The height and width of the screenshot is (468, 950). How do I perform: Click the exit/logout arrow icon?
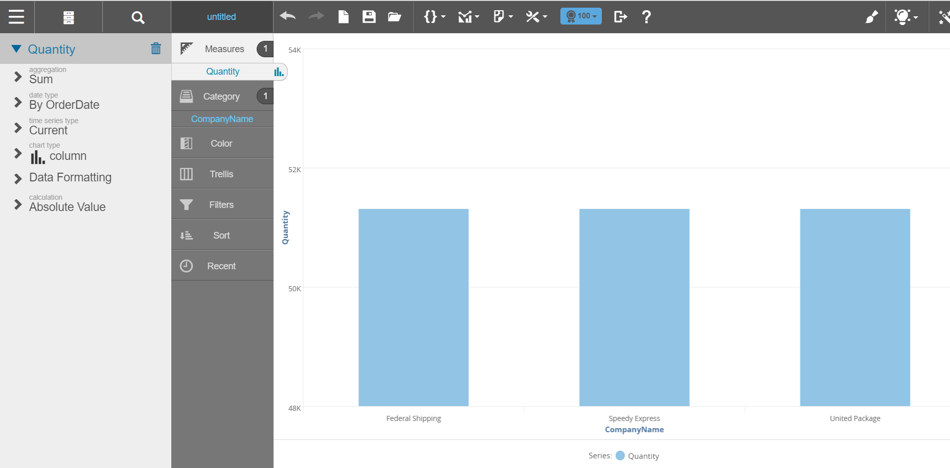(620, 17)
